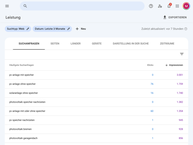Click impressions value 945
Image resolution: width=193 pixels, height=145 pixels.
[x=181, y=120]
